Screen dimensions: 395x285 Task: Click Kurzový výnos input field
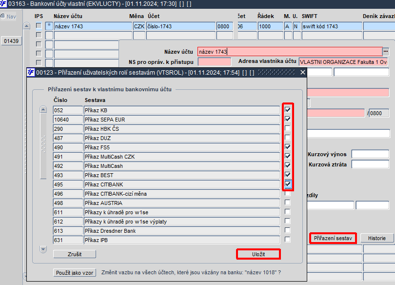[370, 154]
